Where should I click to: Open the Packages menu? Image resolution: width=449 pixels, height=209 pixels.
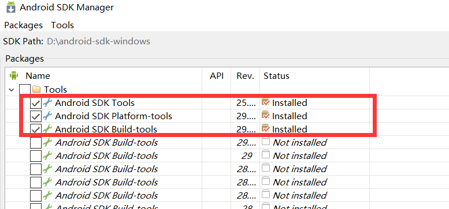[24, 25]
